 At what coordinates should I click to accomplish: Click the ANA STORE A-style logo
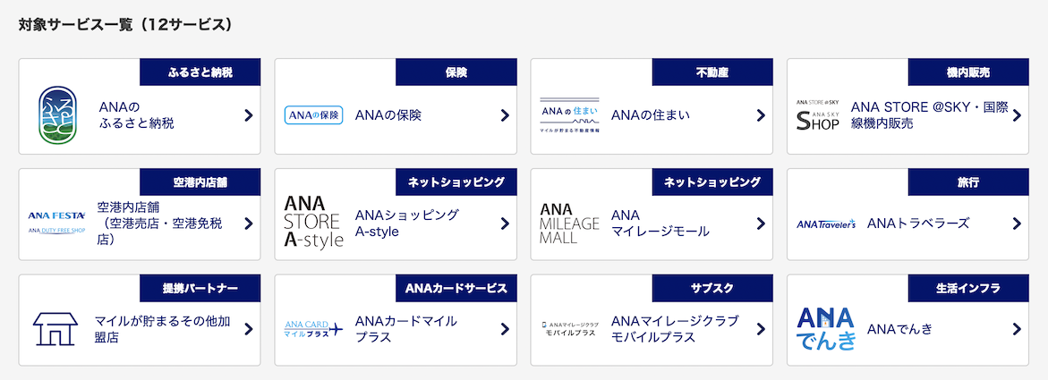(313, 223)
